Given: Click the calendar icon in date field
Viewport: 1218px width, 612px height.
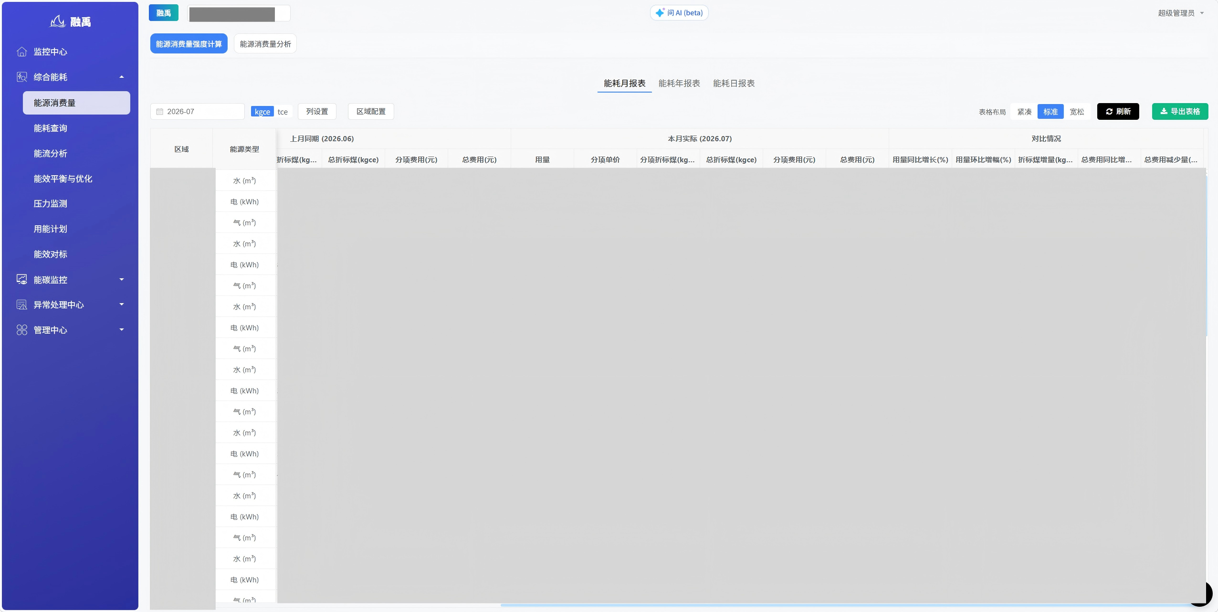Looking at the screenshot, I should [x=160, y=112].
